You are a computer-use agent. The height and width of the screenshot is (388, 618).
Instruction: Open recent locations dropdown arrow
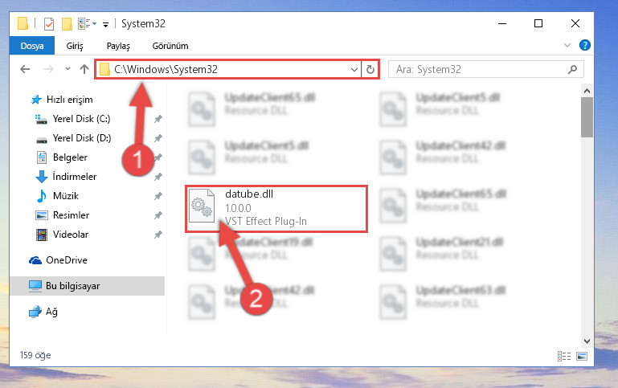click(68, 69)
